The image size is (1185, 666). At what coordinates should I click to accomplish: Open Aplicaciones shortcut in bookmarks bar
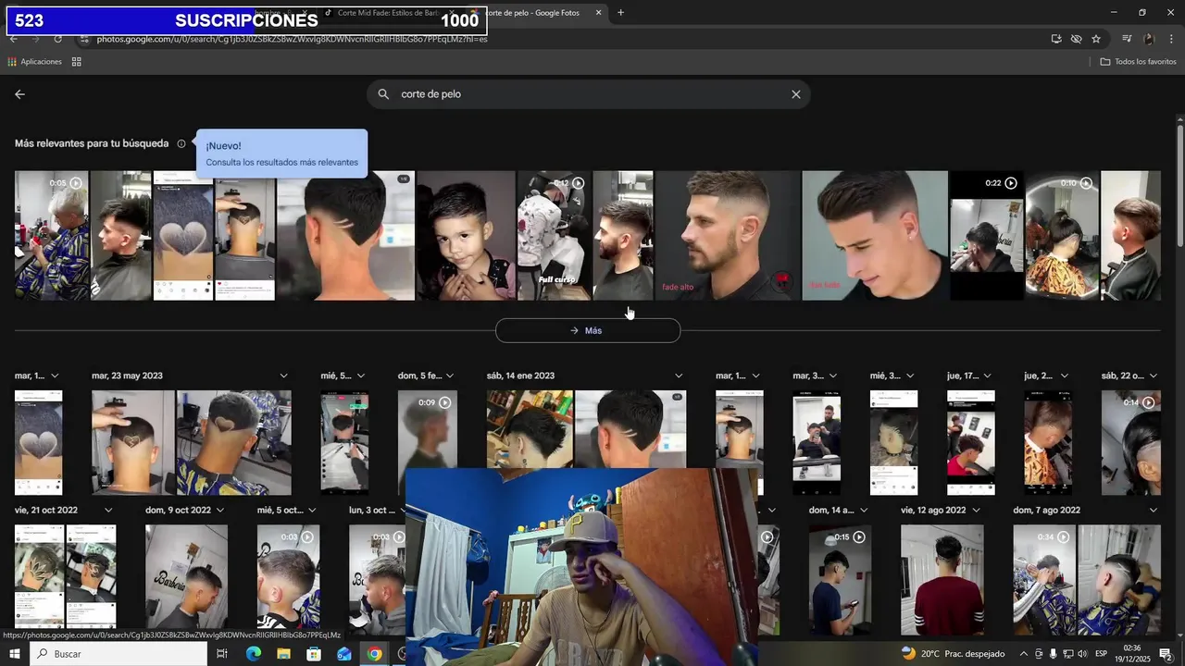tap(34, 62)
